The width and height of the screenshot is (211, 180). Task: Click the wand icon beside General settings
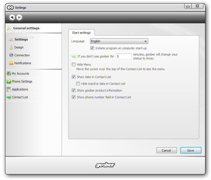click(x=9, y=28)
